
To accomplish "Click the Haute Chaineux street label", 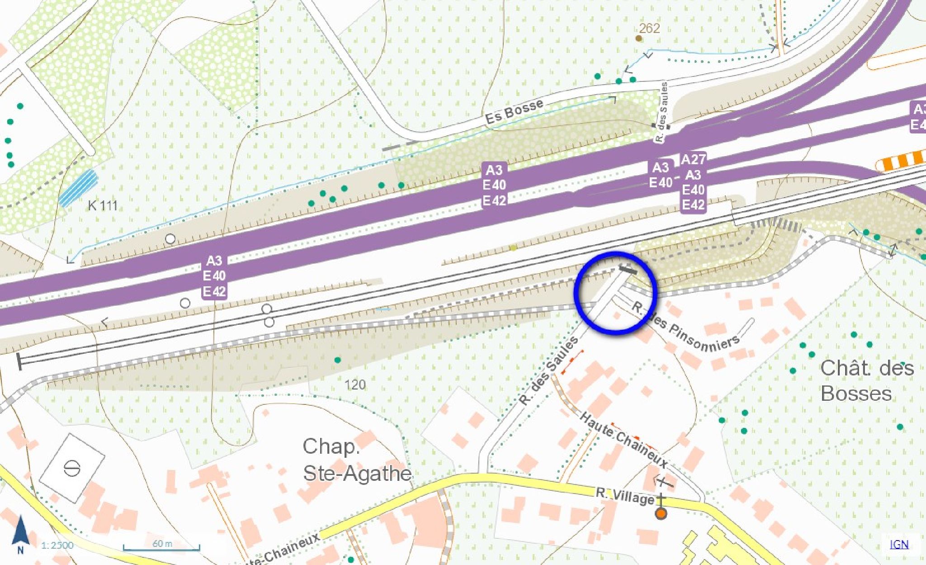I will pos(624,439).
